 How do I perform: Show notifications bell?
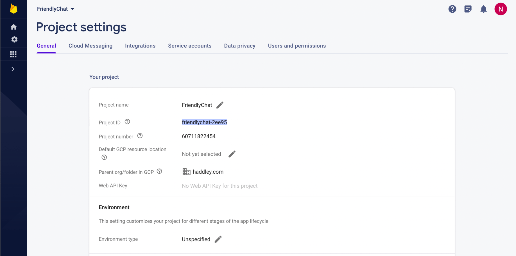483,9
